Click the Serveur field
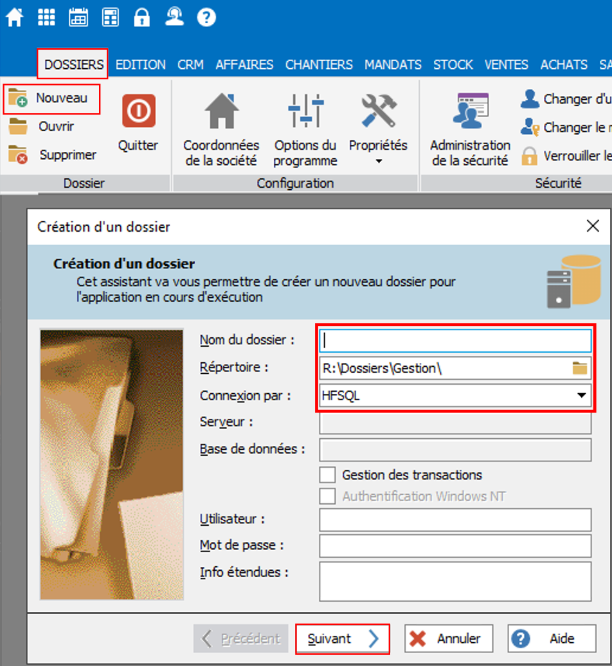This screenshot has height=666, width=612. [x=455, y=423]
